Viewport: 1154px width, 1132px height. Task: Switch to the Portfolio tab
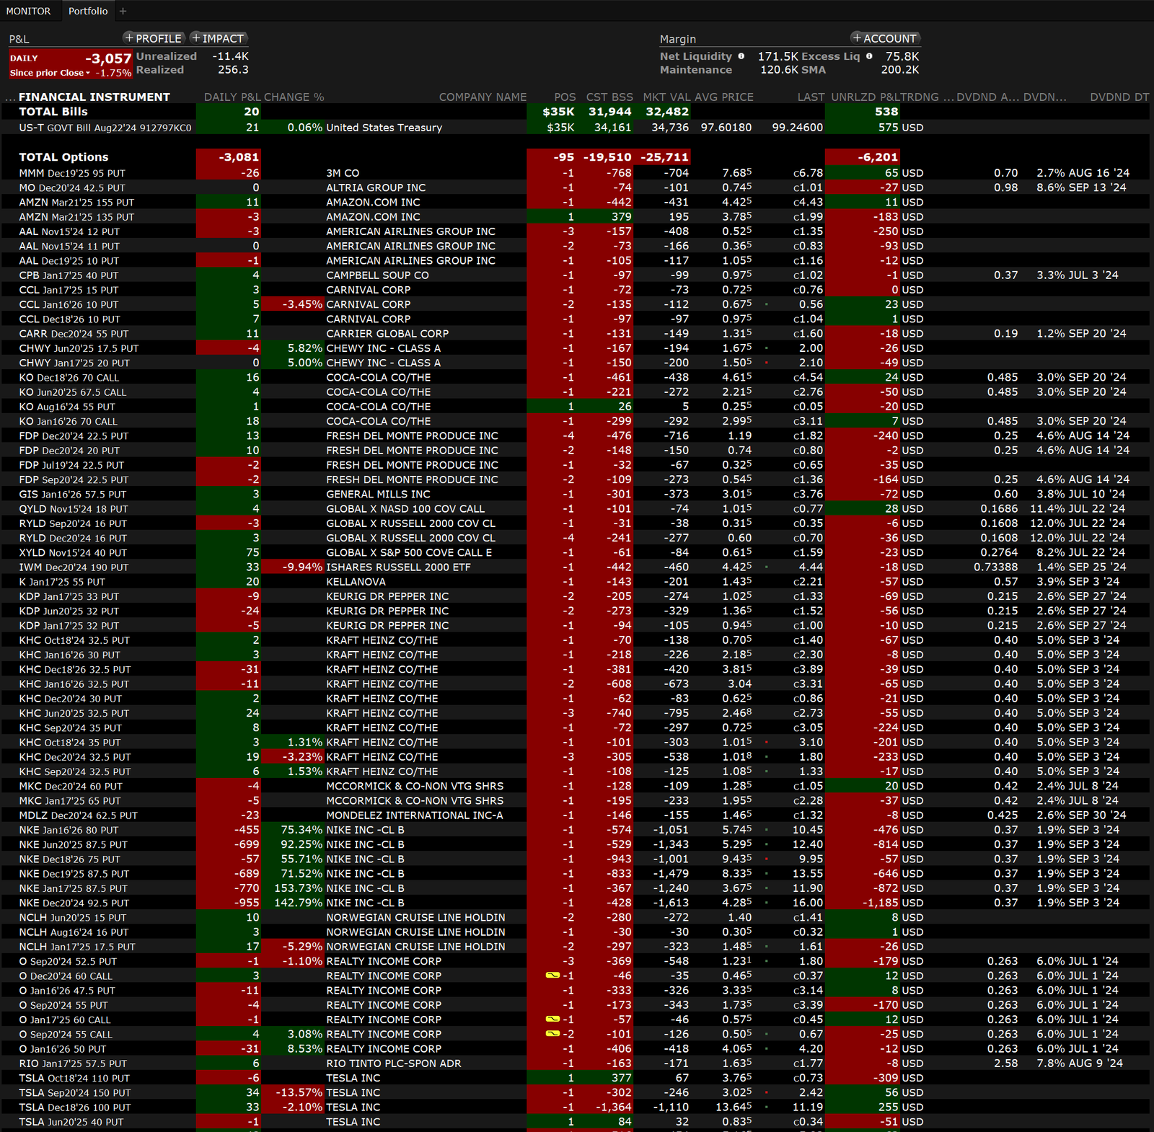pos(88,11)
